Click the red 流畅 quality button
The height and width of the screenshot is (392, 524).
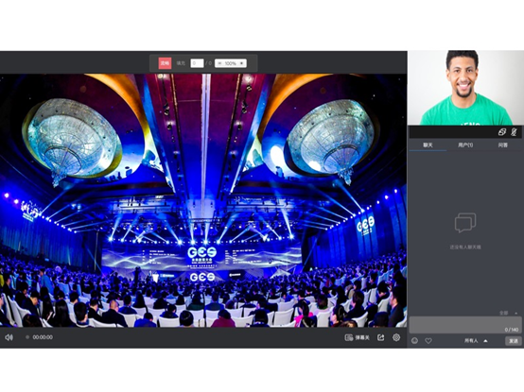[x=165, y=63]
